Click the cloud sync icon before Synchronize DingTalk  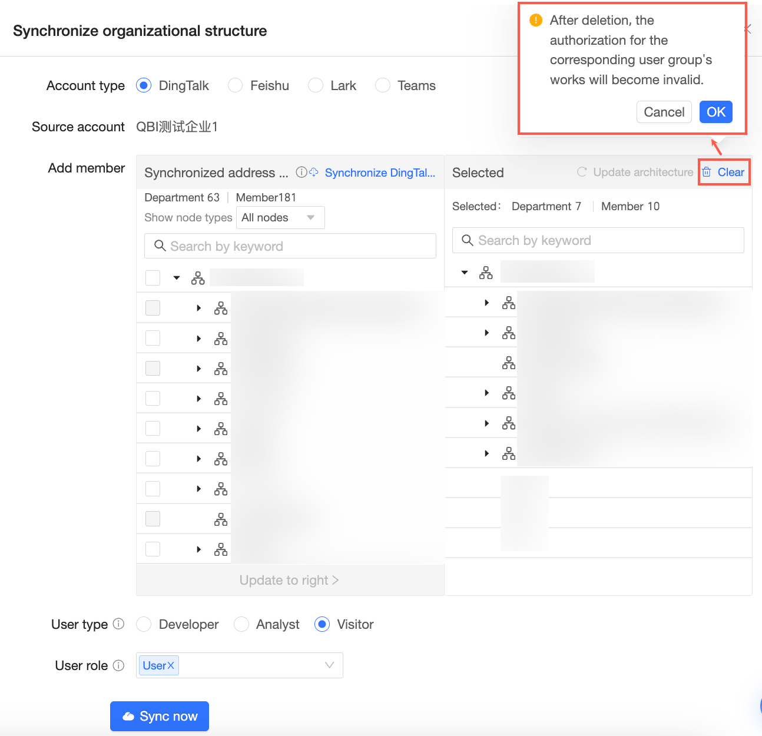coord(314,172)
